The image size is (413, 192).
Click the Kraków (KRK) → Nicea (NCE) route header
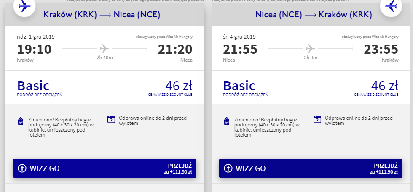tap(102, 15)
